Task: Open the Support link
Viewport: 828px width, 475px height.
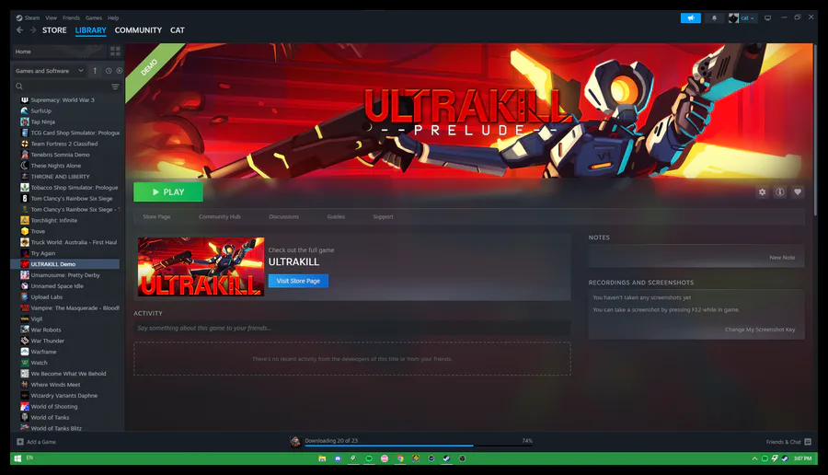Action: [x=383, y=216]
